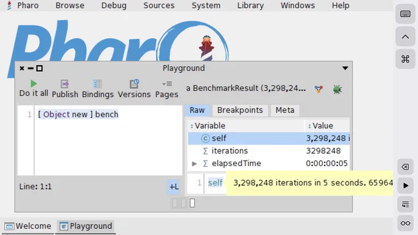Click the play side button
The width and height of the screenshot is (418, 235).
(x=405, y=186)
